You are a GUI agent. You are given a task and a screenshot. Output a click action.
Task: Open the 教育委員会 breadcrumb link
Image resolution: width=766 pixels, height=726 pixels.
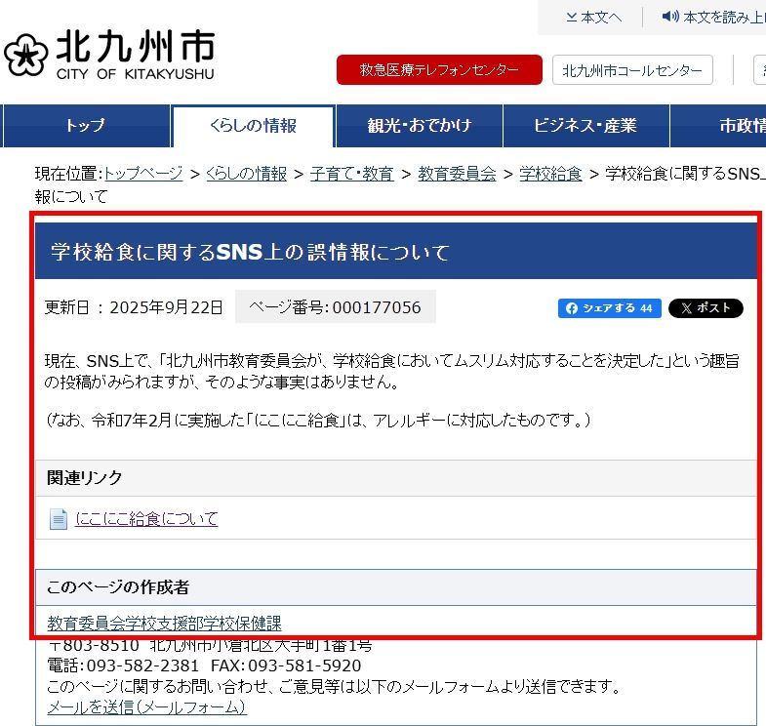coord(457,174)
